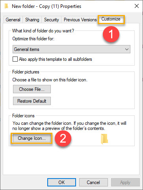The height and width of the screenshot is (190, 143).
Task: Switch to the General tab
Action: click(x=13, y=20)
